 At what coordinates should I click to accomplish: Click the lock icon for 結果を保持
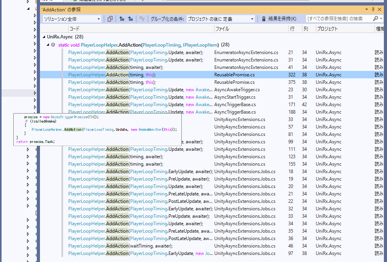[x=264, y=19]
